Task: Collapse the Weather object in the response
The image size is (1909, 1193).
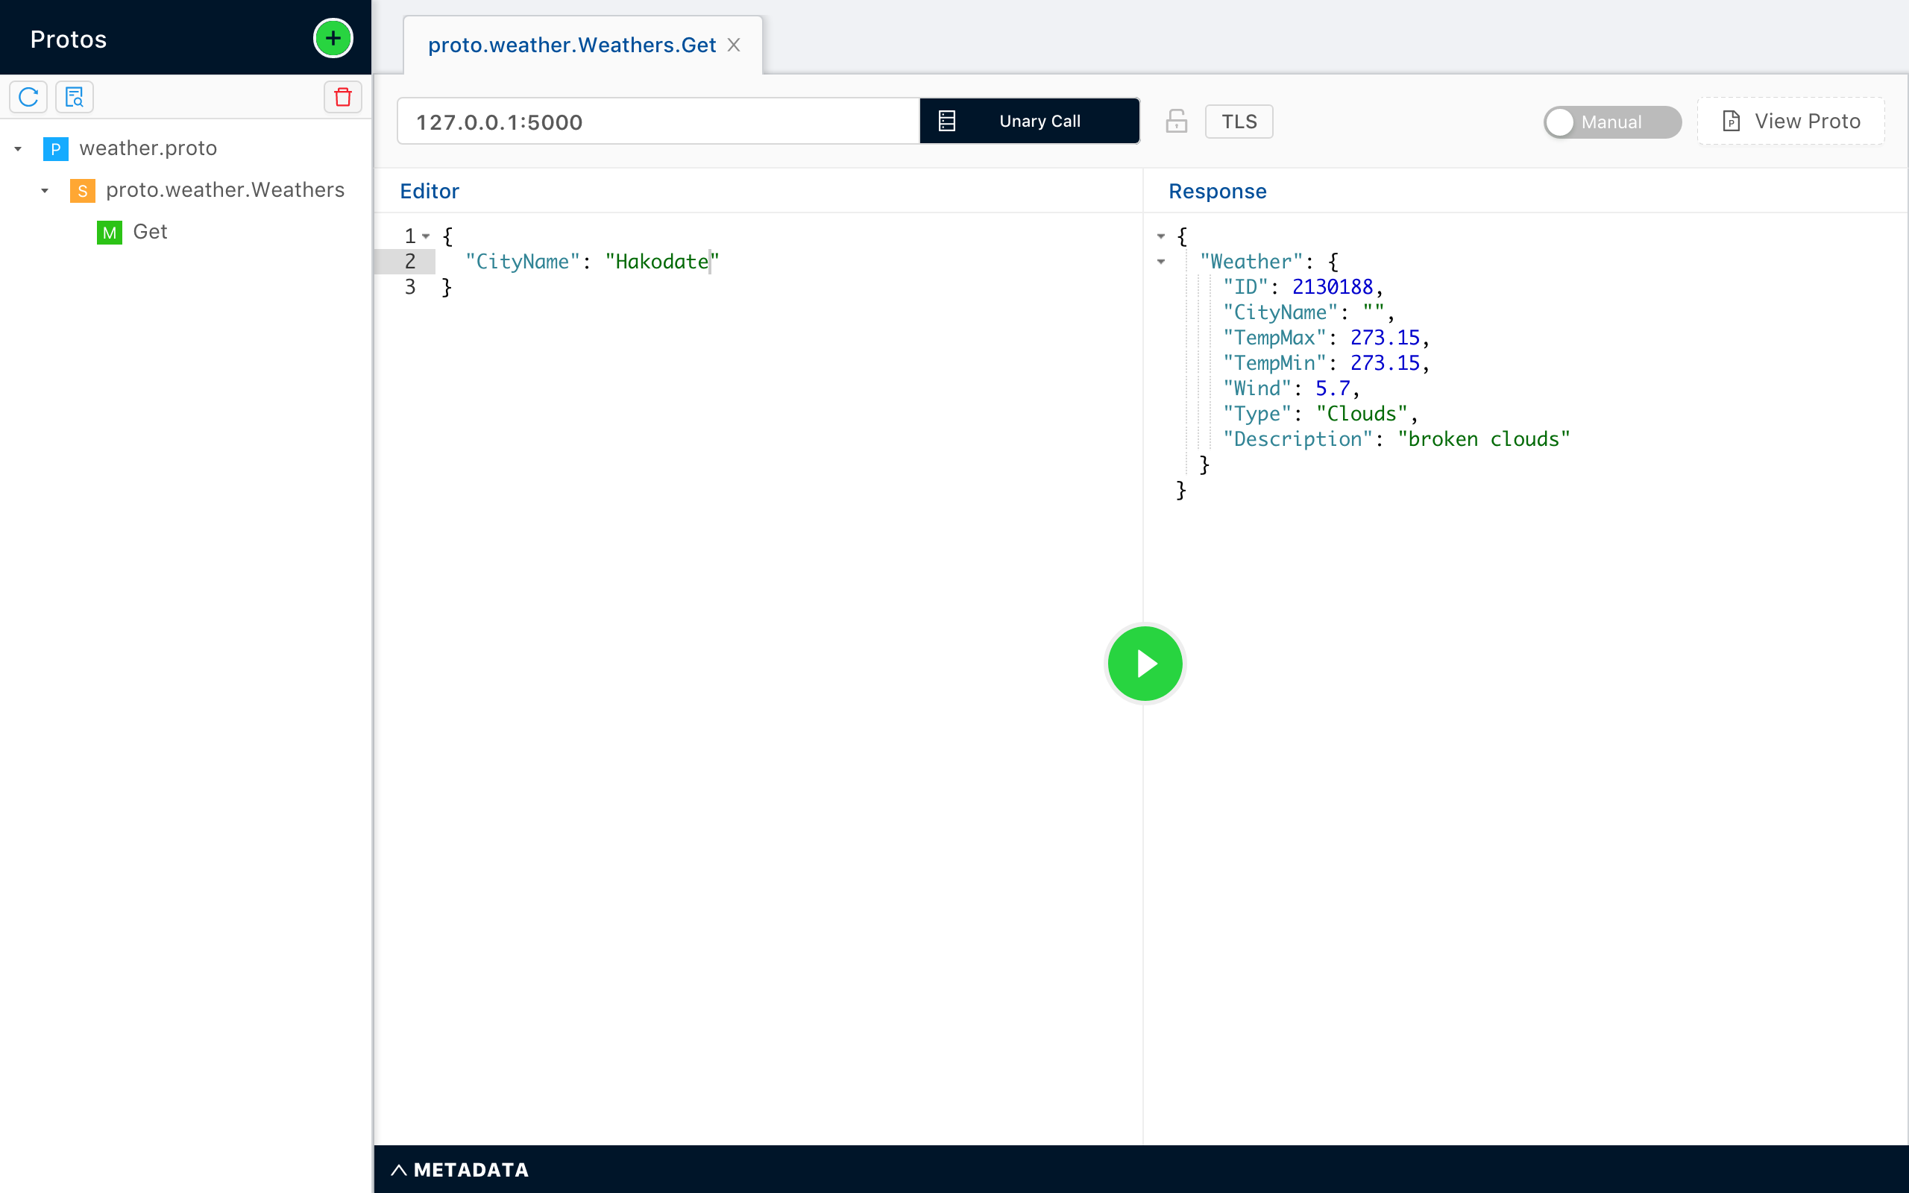Action: coord(1160,261)
